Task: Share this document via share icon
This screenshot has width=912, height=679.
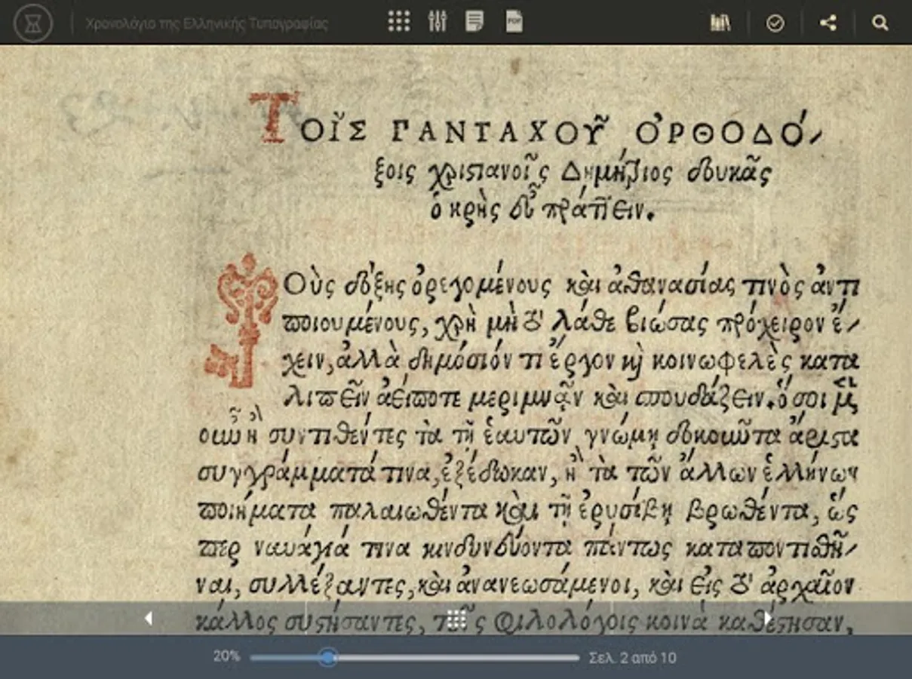Action: tap(828, 23)
